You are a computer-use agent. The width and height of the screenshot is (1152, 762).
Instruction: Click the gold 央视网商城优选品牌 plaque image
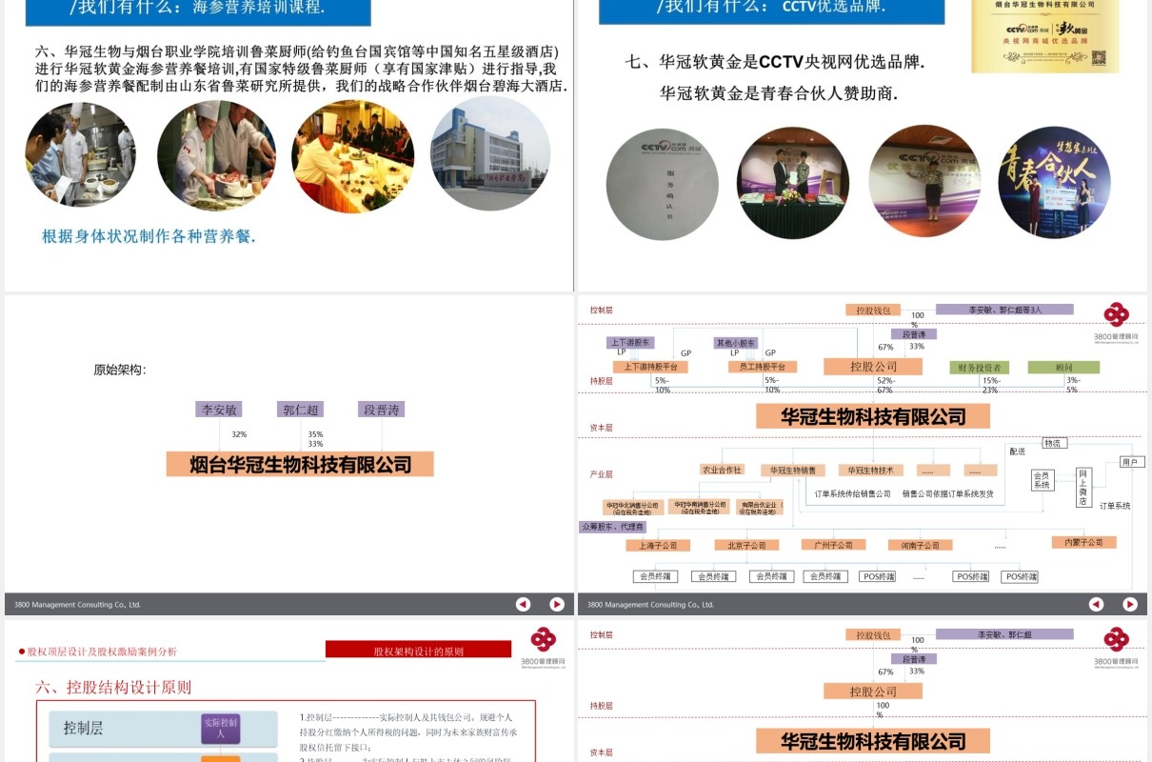(x=1044, y=35)
